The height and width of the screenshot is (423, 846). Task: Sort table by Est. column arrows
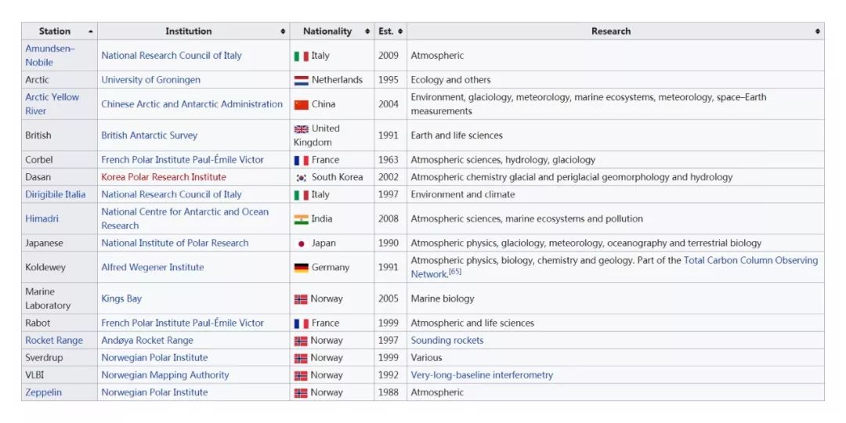pos(400,32)
